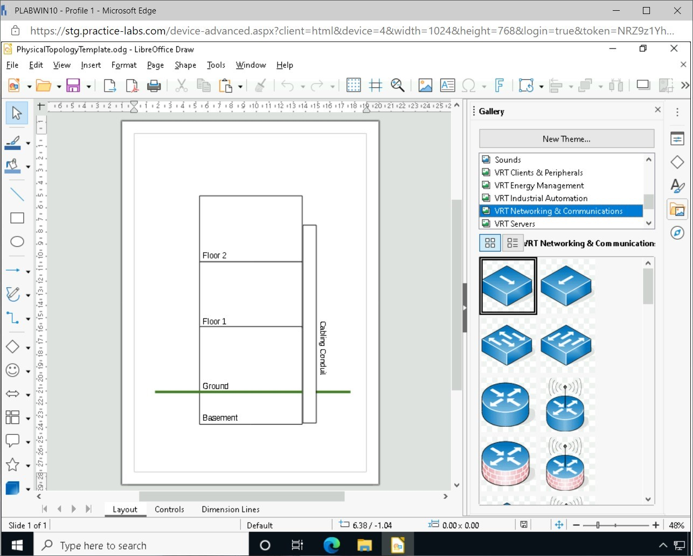Expand the Line Color dropdown arrow
Screen dimensions: 693x556
pos(28,143)
